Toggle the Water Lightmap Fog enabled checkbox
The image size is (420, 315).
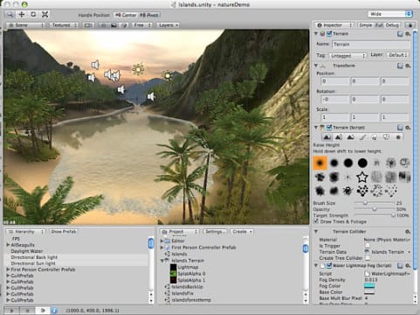tap(329, 265)
